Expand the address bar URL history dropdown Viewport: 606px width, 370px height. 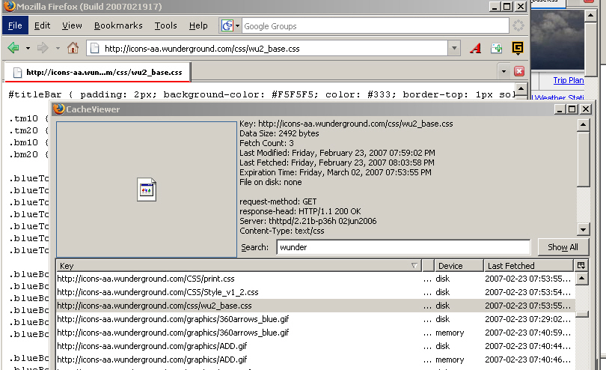455,49
